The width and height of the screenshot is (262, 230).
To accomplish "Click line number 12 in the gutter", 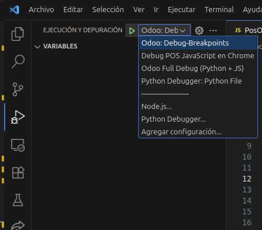I will (x=247, y=179).
